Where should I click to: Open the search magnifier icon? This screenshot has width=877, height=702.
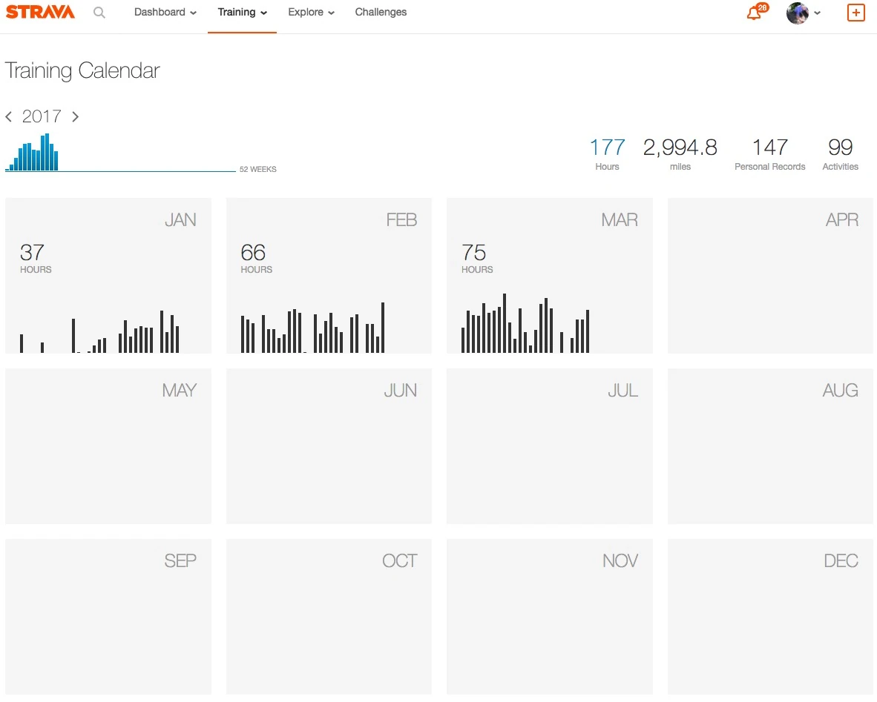[x=99, y=13]
